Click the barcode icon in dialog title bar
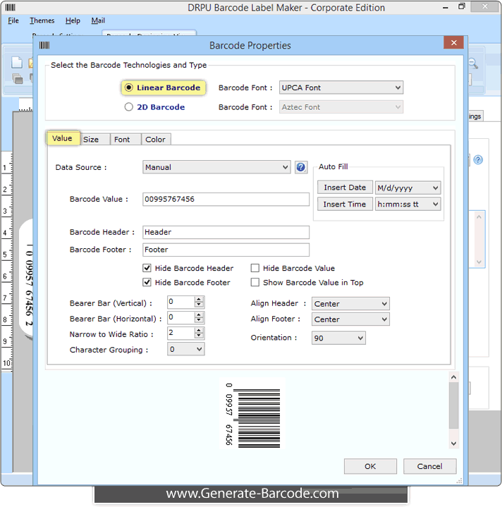Screen dimensions: 502x507 [x=44, y=45]
